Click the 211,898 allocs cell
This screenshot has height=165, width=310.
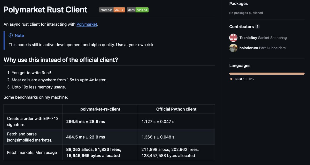(x=176, y=153)
